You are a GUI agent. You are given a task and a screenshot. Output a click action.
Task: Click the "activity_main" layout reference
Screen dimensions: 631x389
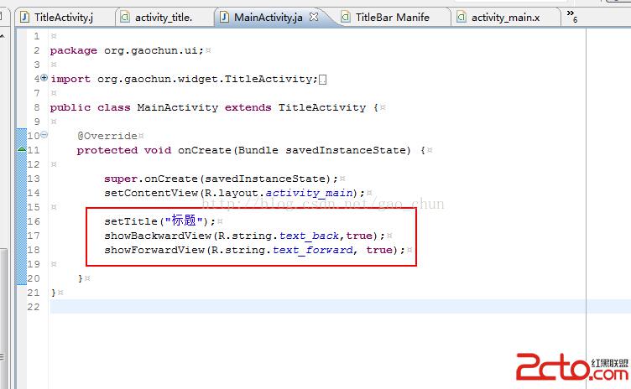click(x=309, y=193)
